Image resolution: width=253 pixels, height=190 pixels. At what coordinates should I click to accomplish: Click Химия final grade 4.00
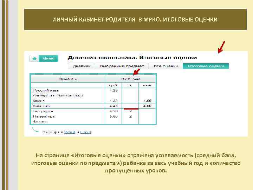click(x=147, y=101)
